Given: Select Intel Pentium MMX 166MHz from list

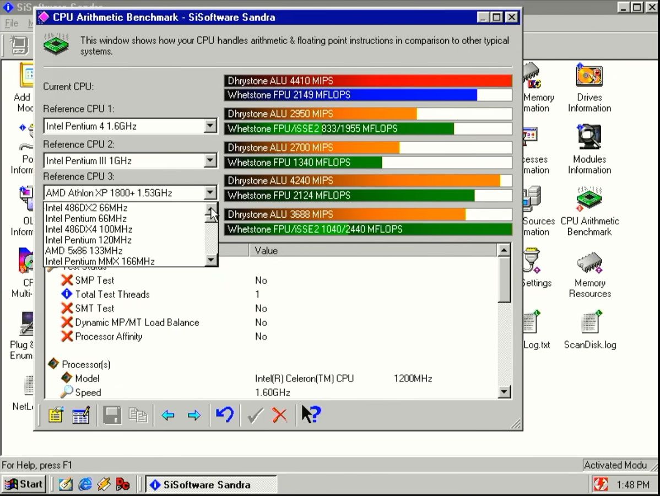Looking at the screenshot, I should (125, 261).
